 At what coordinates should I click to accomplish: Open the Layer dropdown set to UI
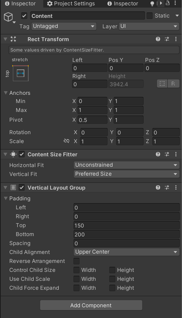(x=149, y=26)
